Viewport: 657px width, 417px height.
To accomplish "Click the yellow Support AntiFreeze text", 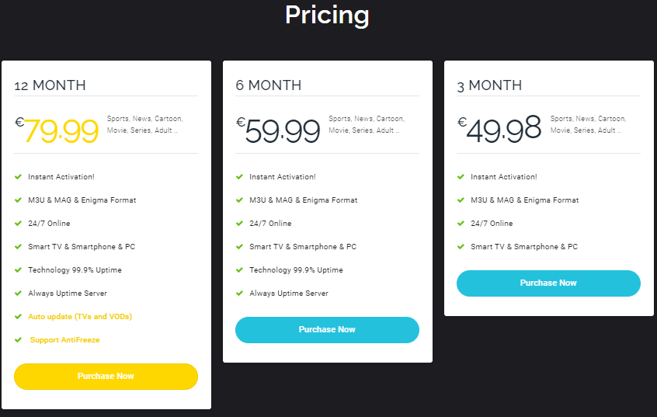I will [64, 340].
